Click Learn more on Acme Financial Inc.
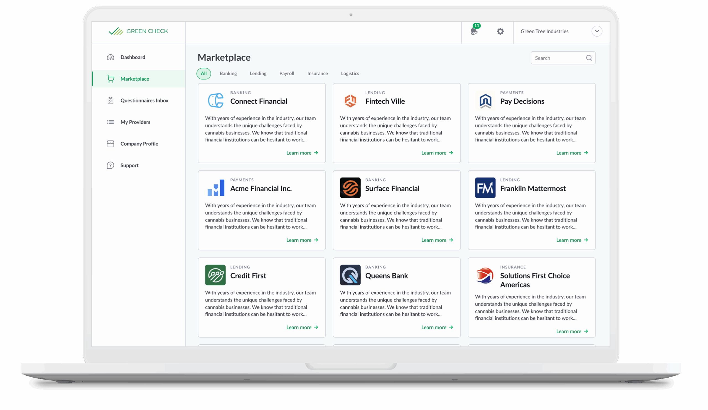The width and height of the screenshot is (708, 410). 302,240
